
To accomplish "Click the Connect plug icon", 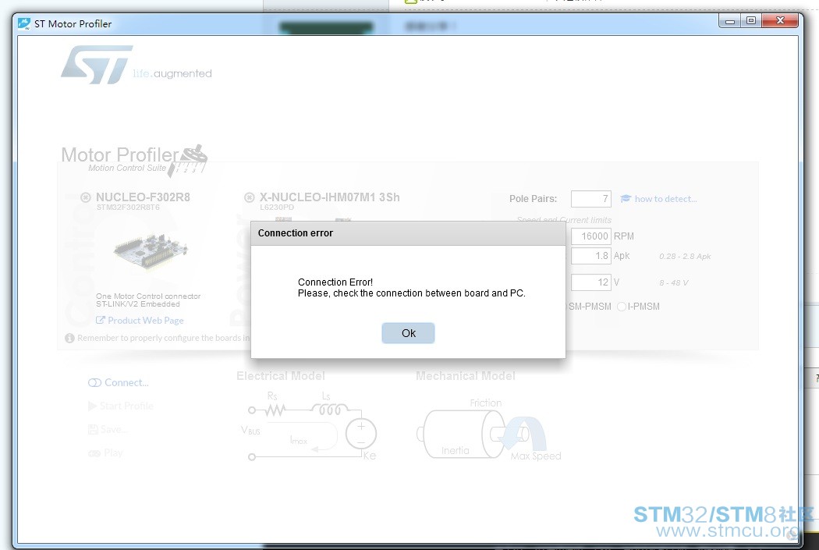I will click(x=94, y=383).
